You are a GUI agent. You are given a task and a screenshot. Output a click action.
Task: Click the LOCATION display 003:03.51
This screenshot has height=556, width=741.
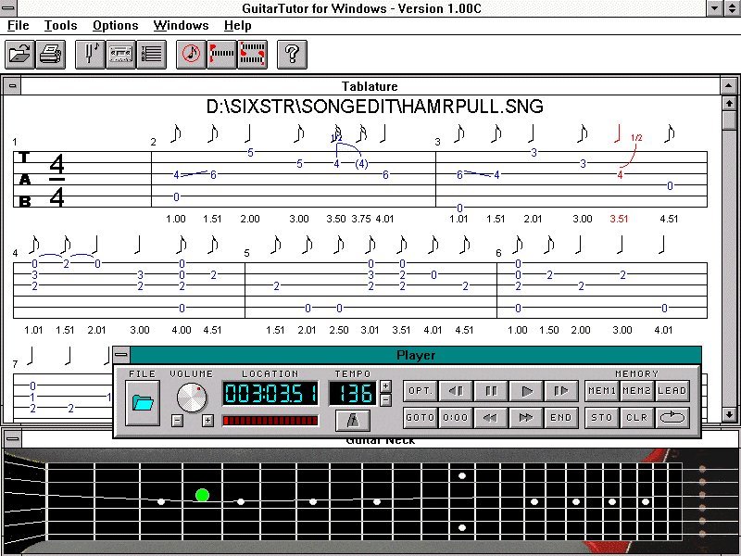(270, 394)
